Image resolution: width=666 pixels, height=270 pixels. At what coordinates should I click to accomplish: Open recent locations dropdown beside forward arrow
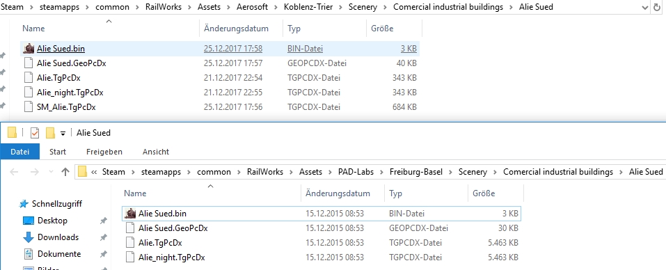(51, 172)
